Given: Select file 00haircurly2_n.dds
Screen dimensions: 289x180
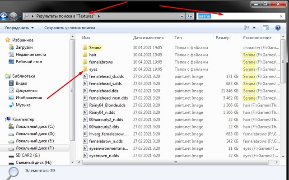Looking at the screenshot, I should pos(106,120).
